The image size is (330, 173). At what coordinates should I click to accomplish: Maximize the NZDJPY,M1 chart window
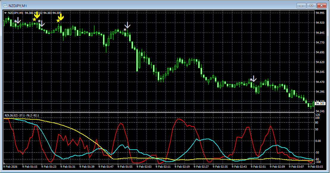(311, 5)
